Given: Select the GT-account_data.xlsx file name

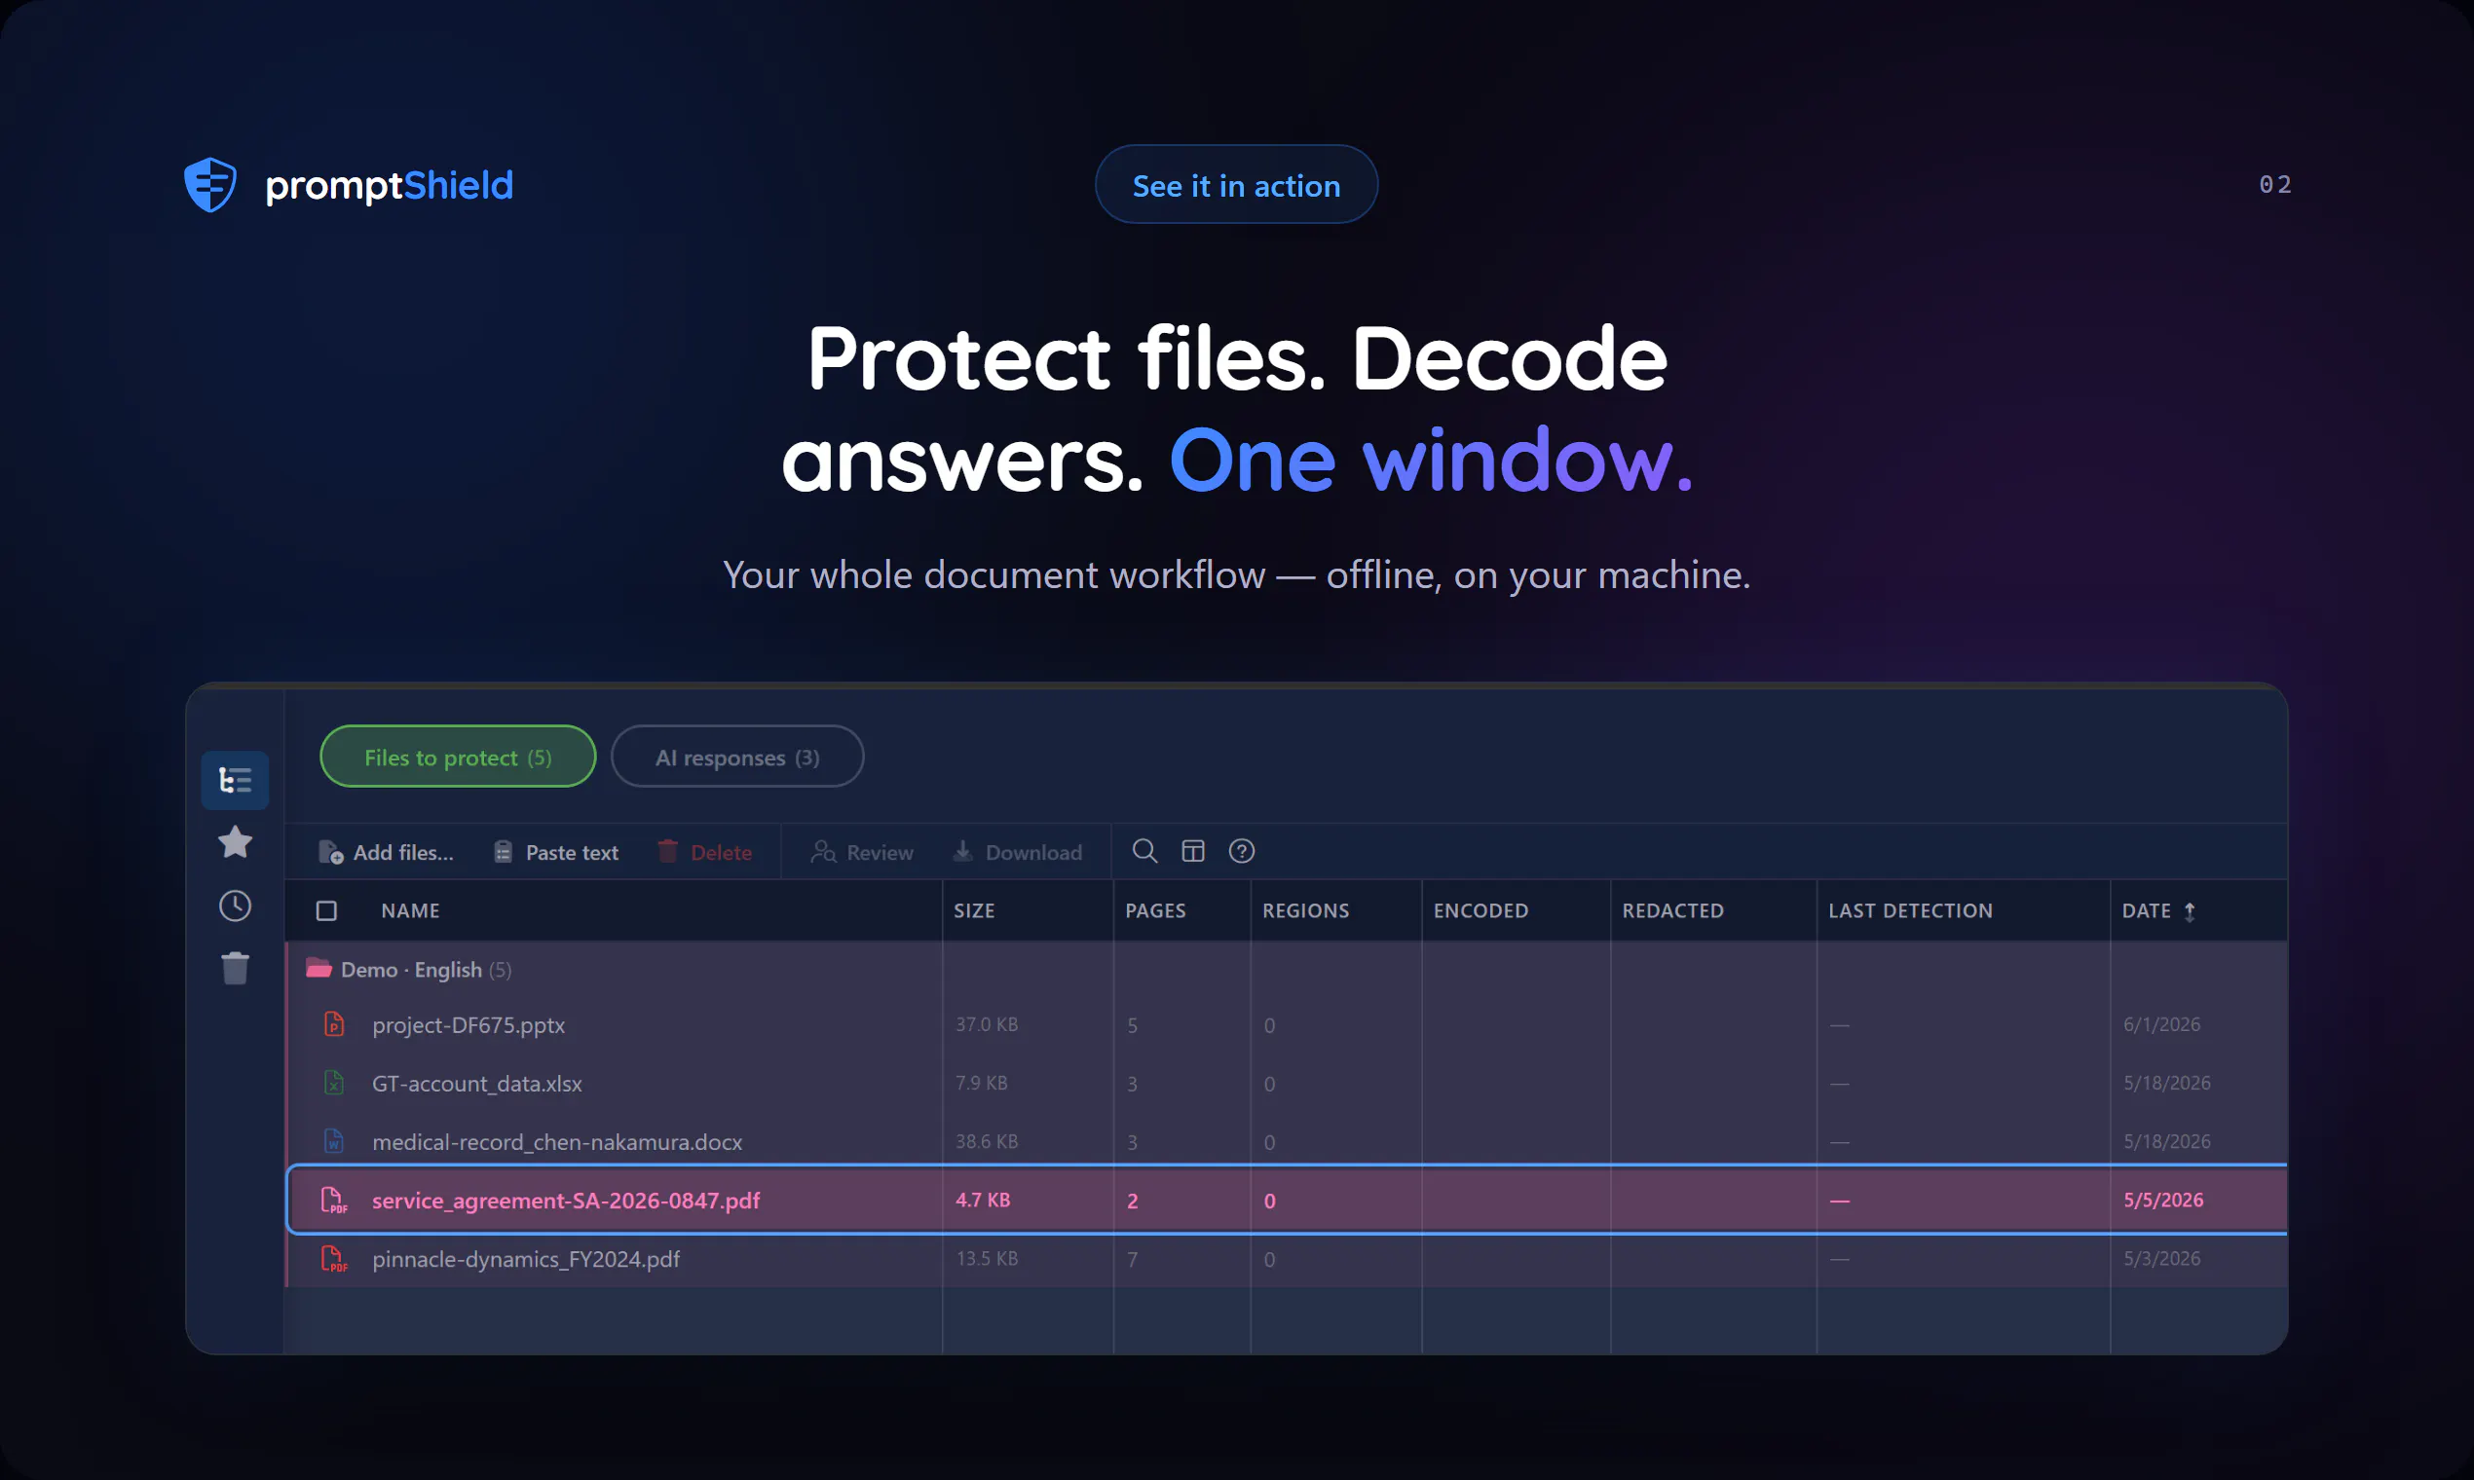Looking at the screenshot, I should [477, 1083].
